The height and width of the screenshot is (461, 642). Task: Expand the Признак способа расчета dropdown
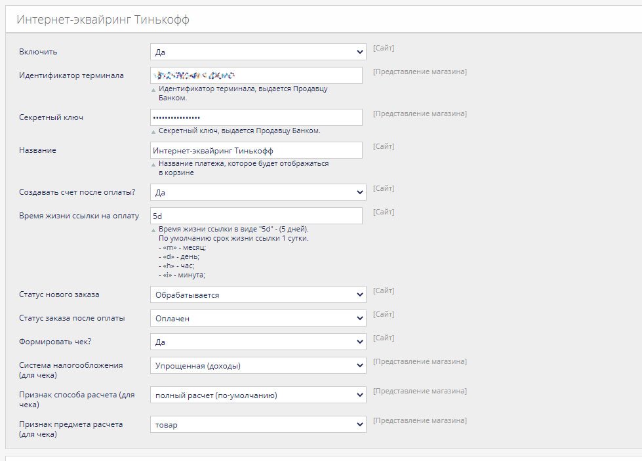[x=258, y=395]
